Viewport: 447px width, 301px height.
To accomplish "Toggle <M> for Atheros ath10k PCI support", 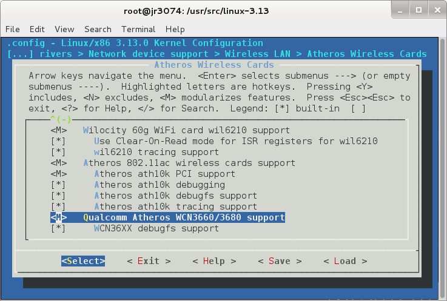I will click(x=59, y=174).
